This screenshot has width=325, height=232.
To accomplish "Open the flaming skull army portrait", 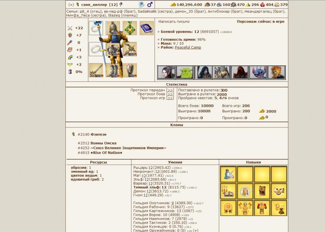I will (277, 72).
